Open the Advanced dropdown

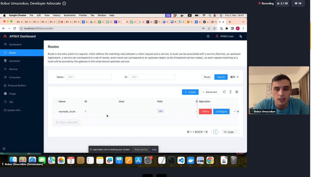(x=210, y=92)
